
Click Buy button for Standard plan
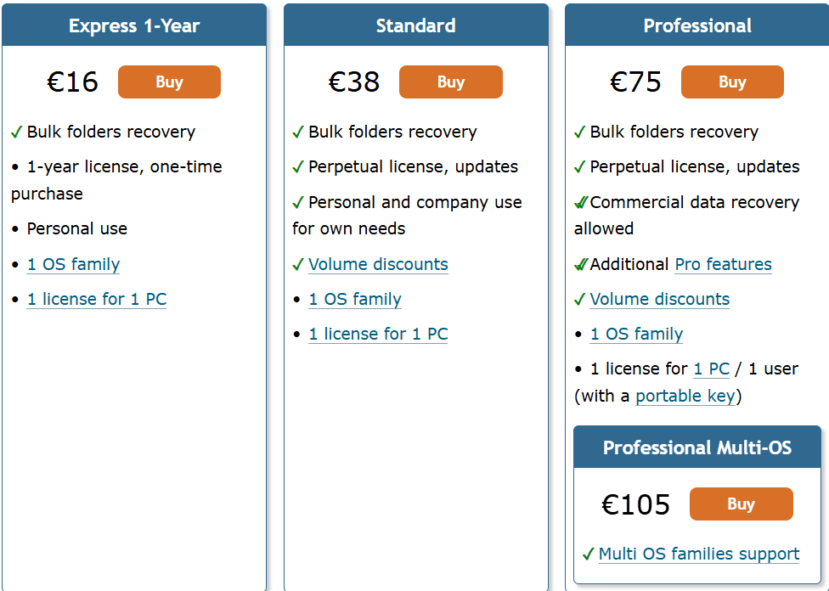(450, 82)
